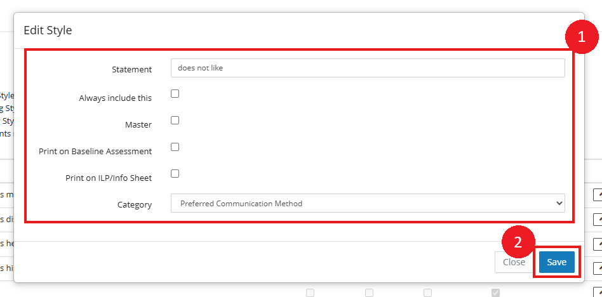This screenshot has width=602, height=297.
Task: Click the Edit Style dialog title
Action: click(48, 30)
